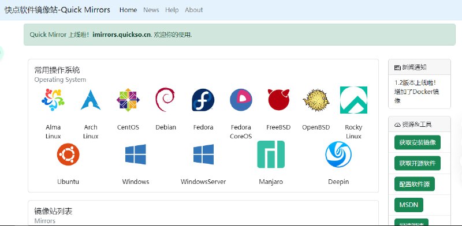Click the 配置软件源 button

point(414,184)
